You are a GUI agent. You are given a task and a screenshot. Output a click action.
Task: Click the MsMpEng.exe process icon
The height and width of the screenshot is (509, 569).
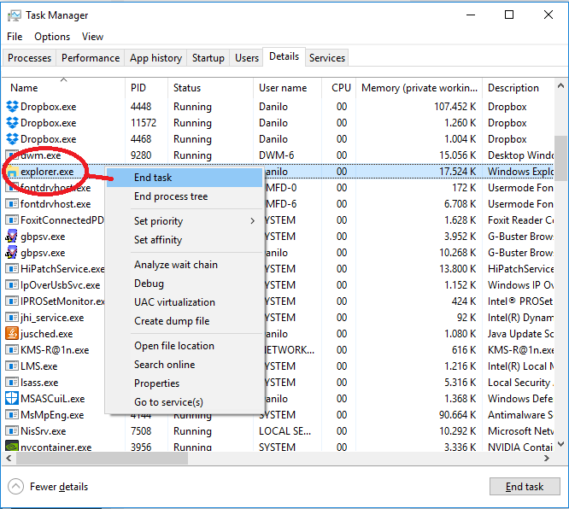click(x=12, y=415)
